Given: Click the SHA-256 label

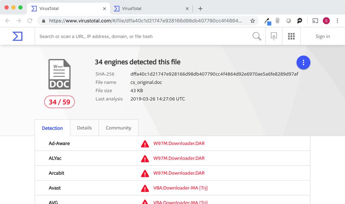Looking at the screenshot, I should click(x=105, y=74).
